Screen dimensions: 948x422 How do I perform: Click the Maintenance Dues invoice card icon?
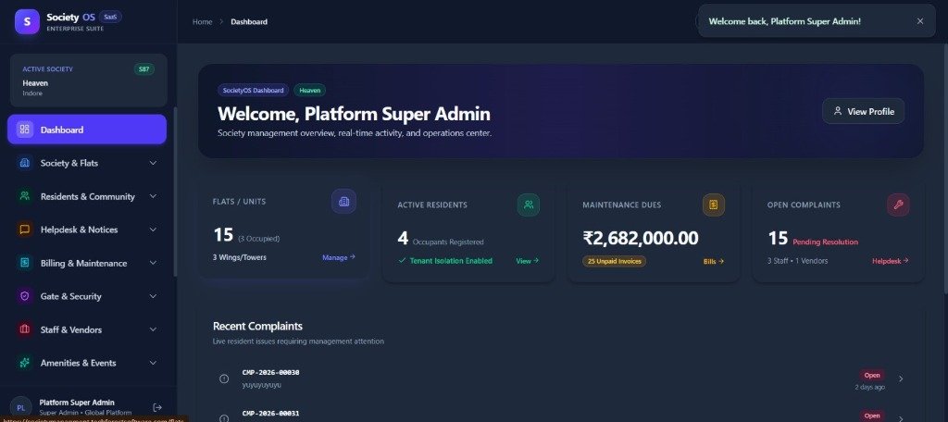coord(714,205)
